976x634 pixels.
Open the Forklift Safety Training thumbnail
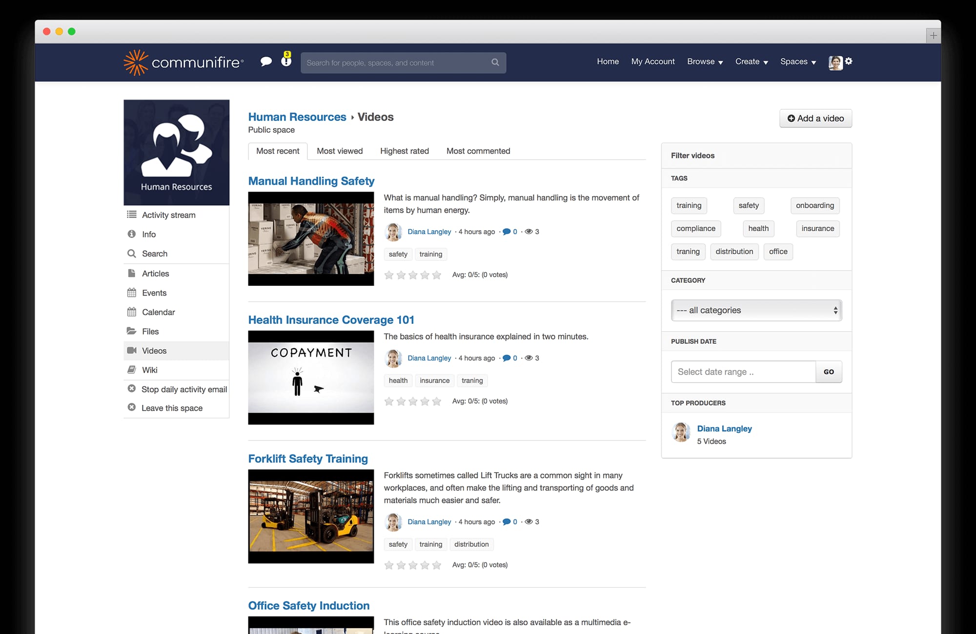point(311,516)
